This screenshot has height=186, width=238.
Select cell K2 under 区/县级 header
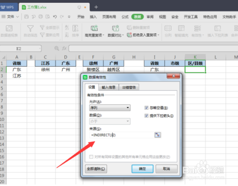click(x=195, y=69)
